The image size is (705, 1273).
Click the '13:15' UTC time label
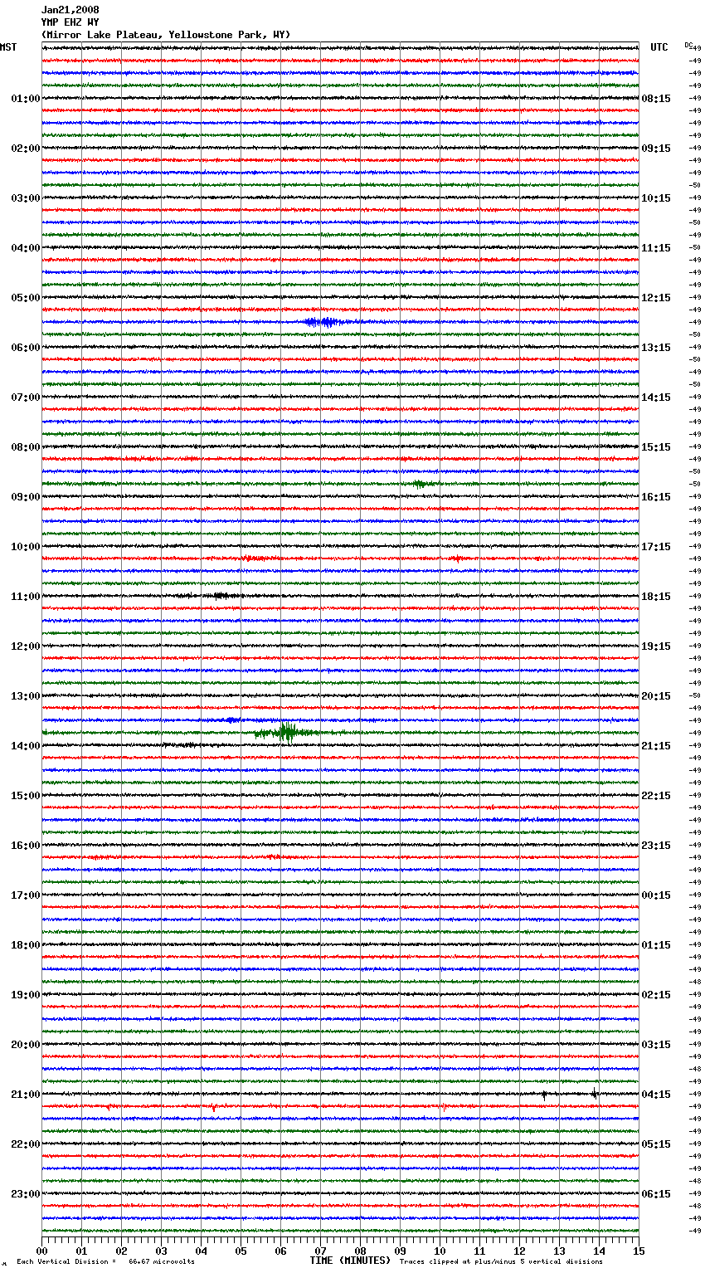click(656, 348)
